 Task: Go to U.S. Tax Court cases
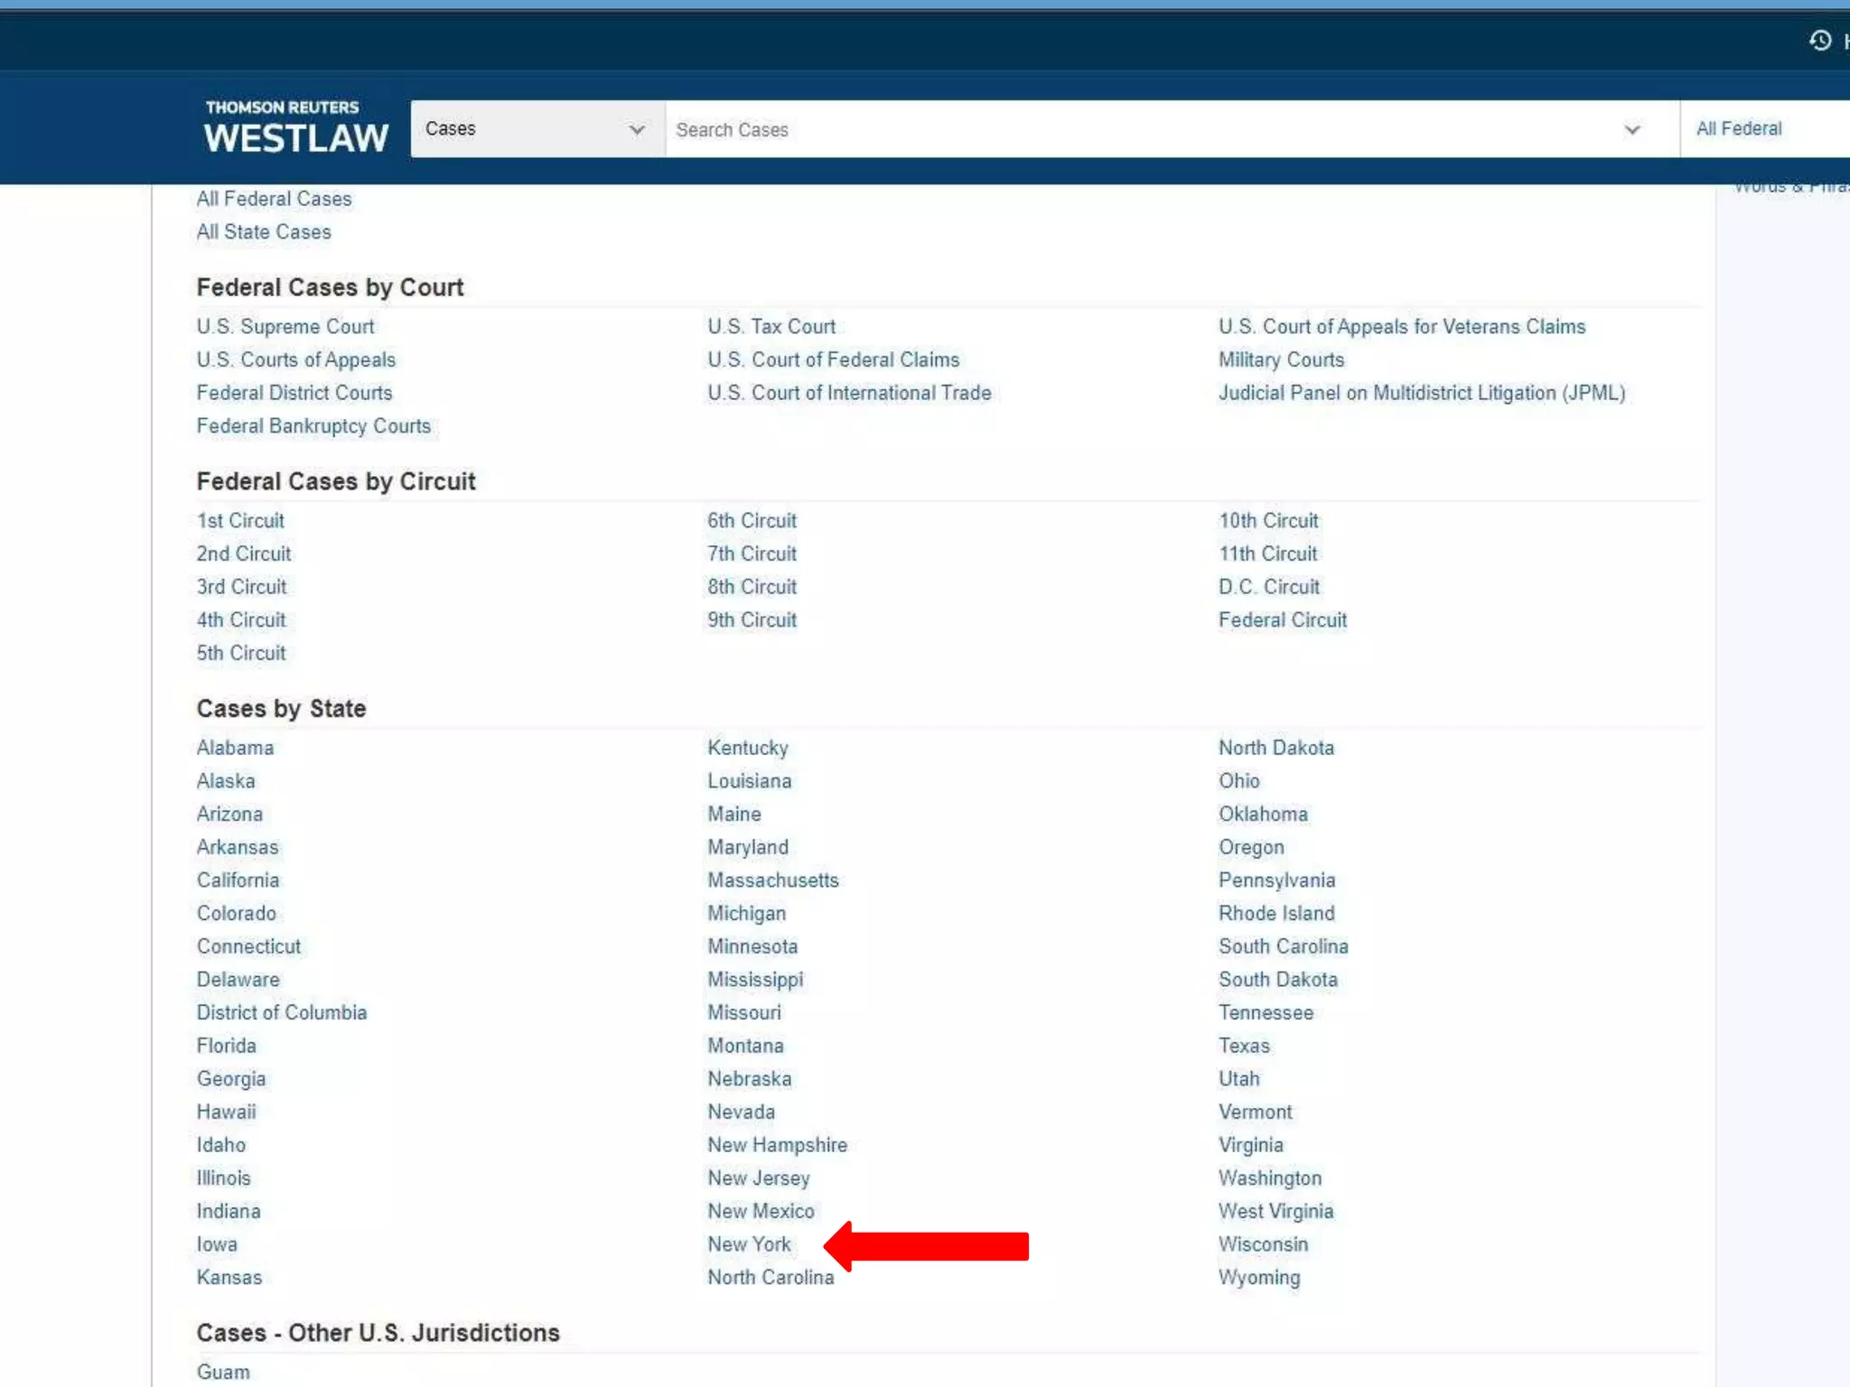point(771,327)
